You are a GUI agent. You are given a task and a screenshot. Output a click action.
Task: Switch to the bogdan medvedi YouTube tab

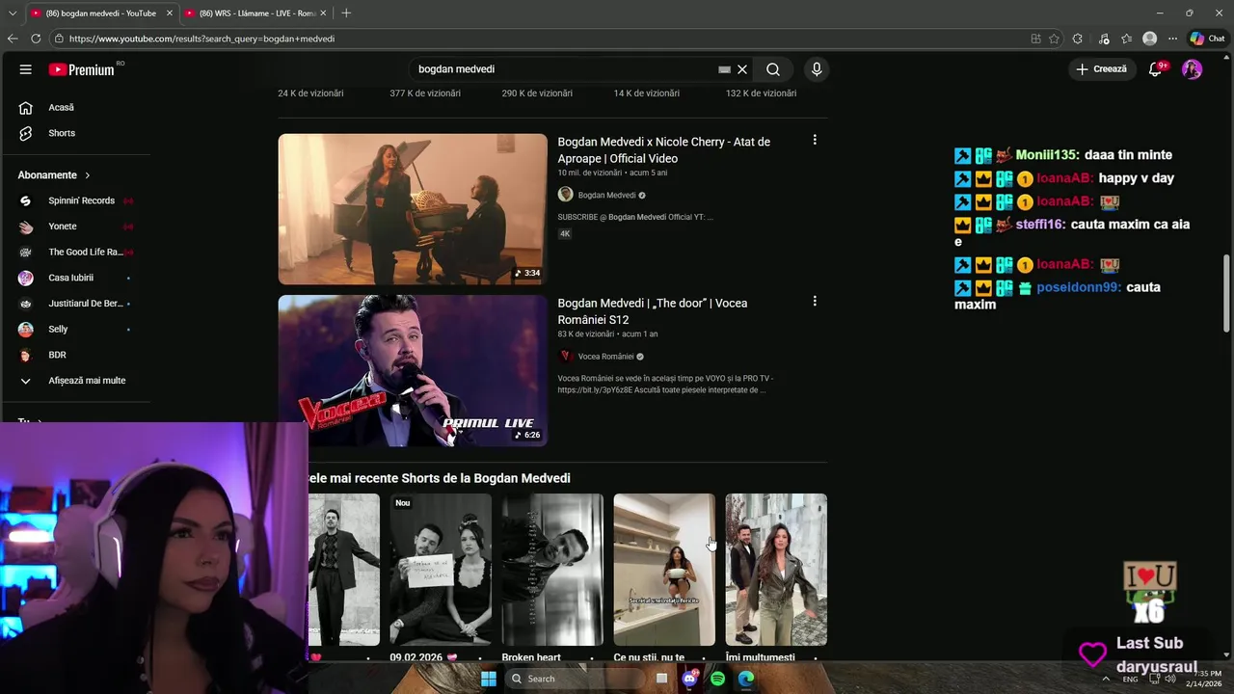coord(100,13)
